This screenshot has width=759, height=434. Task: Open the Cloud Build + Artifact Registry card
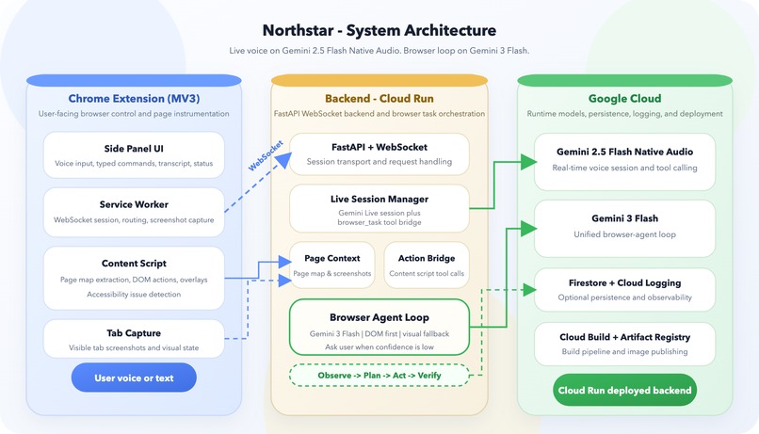coord(624,344)
